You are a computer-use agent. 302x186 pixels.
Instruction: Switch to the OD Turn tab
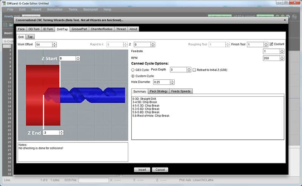(34, 29)
